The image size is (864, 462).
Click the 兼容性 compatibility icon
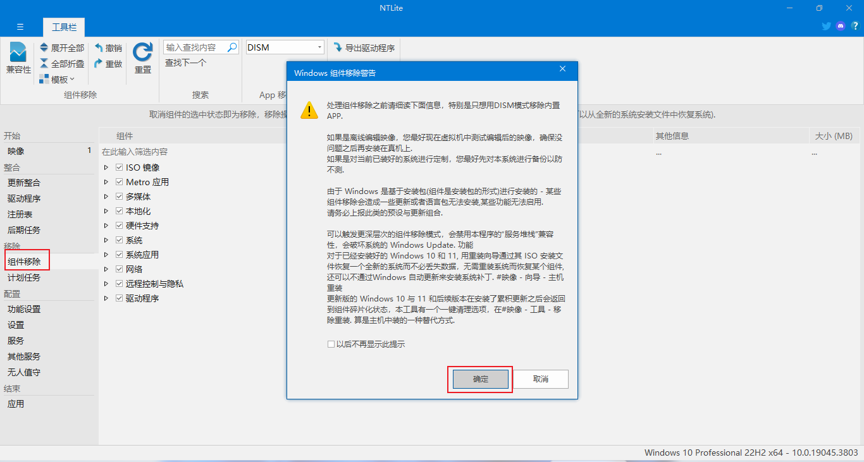click(18, 52)
